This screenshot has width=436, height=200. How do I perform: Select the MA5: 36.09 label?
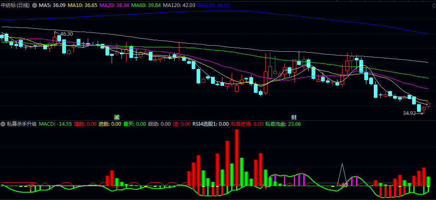pos(52,5)
